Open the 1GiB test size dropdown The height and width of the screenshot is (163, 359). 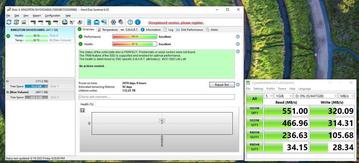point(284,96)
